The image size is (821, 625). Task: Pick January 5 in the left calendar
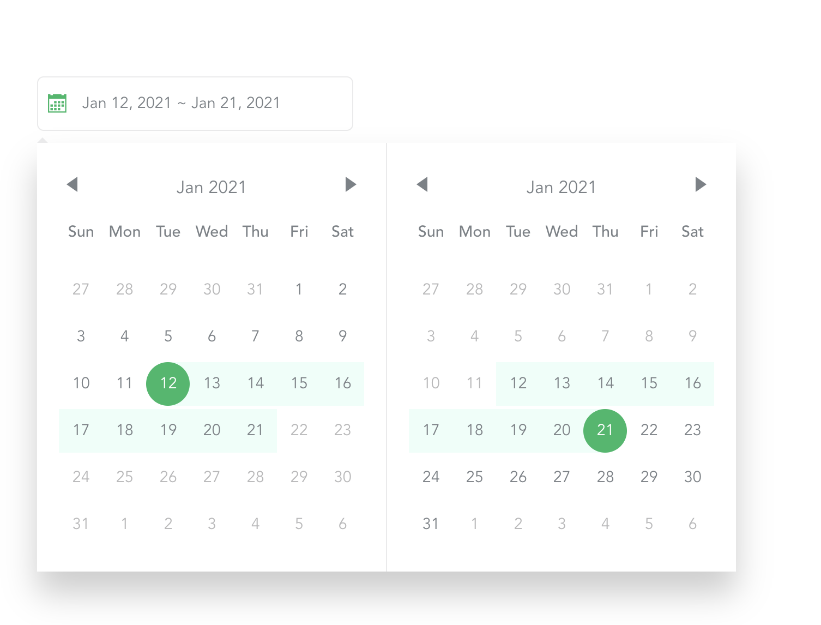168,336
